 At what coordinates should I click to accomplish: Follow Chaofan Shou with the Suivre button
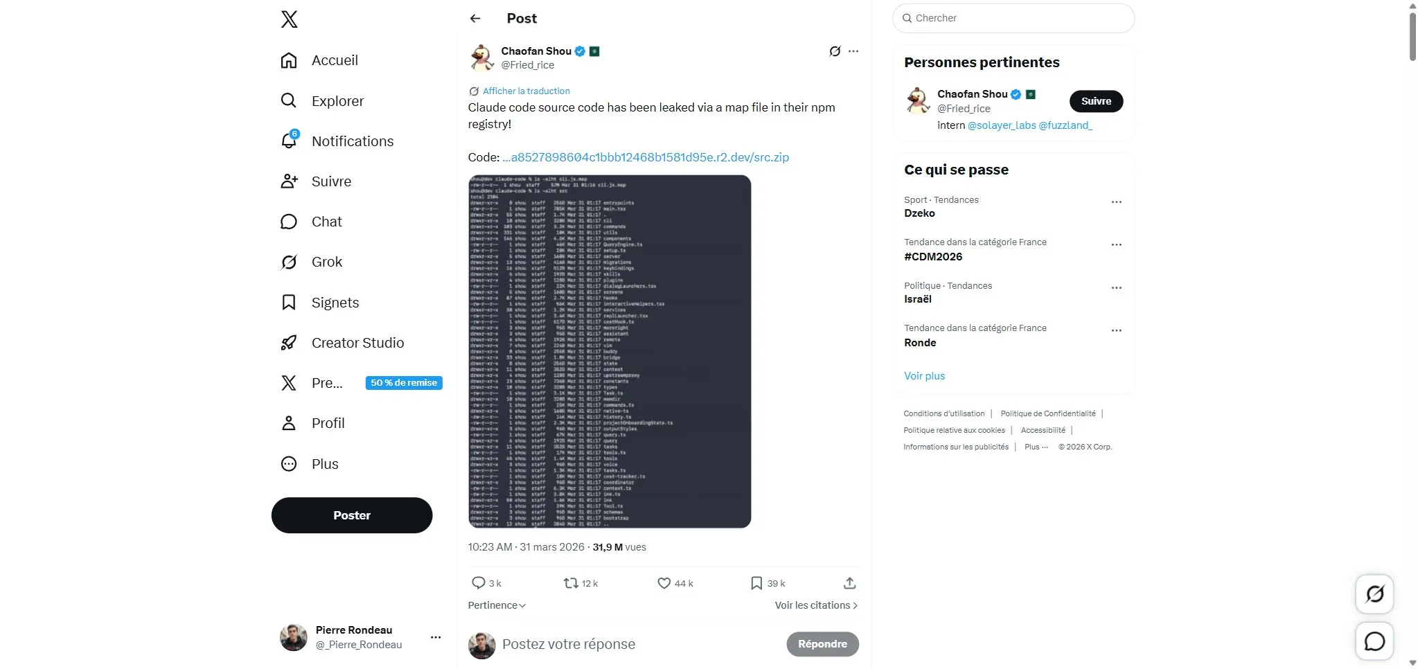coord(1095,100)
